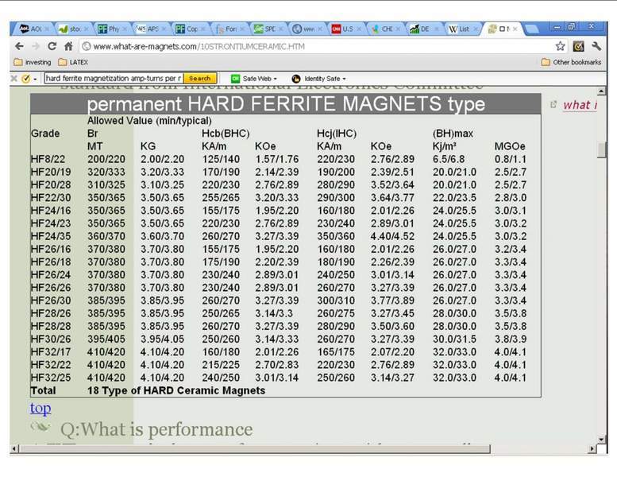The width and height of the screenshot is (617, 477).
Task: Click horizontal scrollbar left arrow
Action: 14,448
